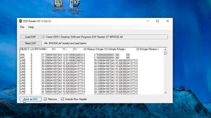Click the LINE row starting 35.6386941697243
211x118 pixels.
pyautogui.click(x=79, y=63)
